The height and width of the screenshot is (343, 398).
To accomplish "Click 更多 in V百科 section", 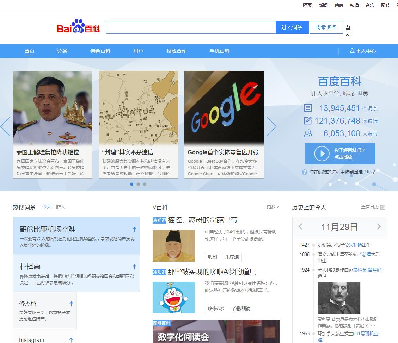I will tap(273, 207).
